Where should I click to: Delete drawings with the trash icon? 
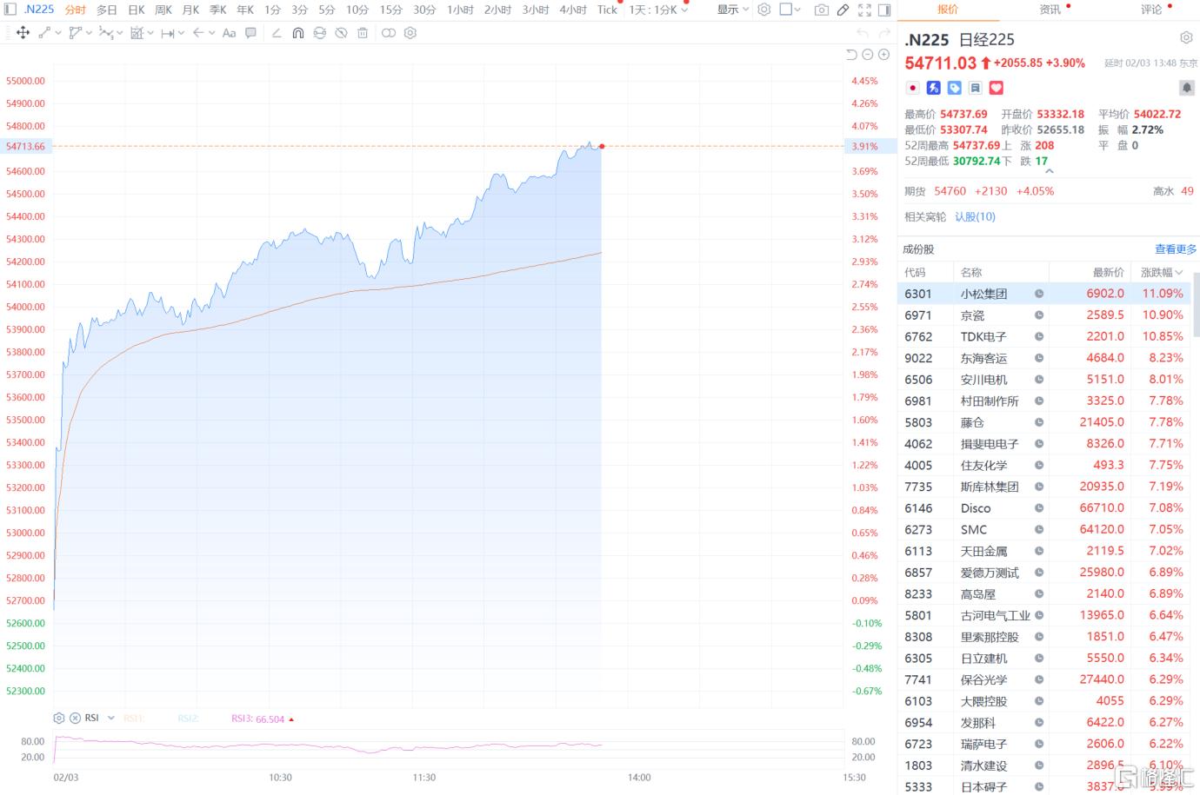click(x=363, y=33)
